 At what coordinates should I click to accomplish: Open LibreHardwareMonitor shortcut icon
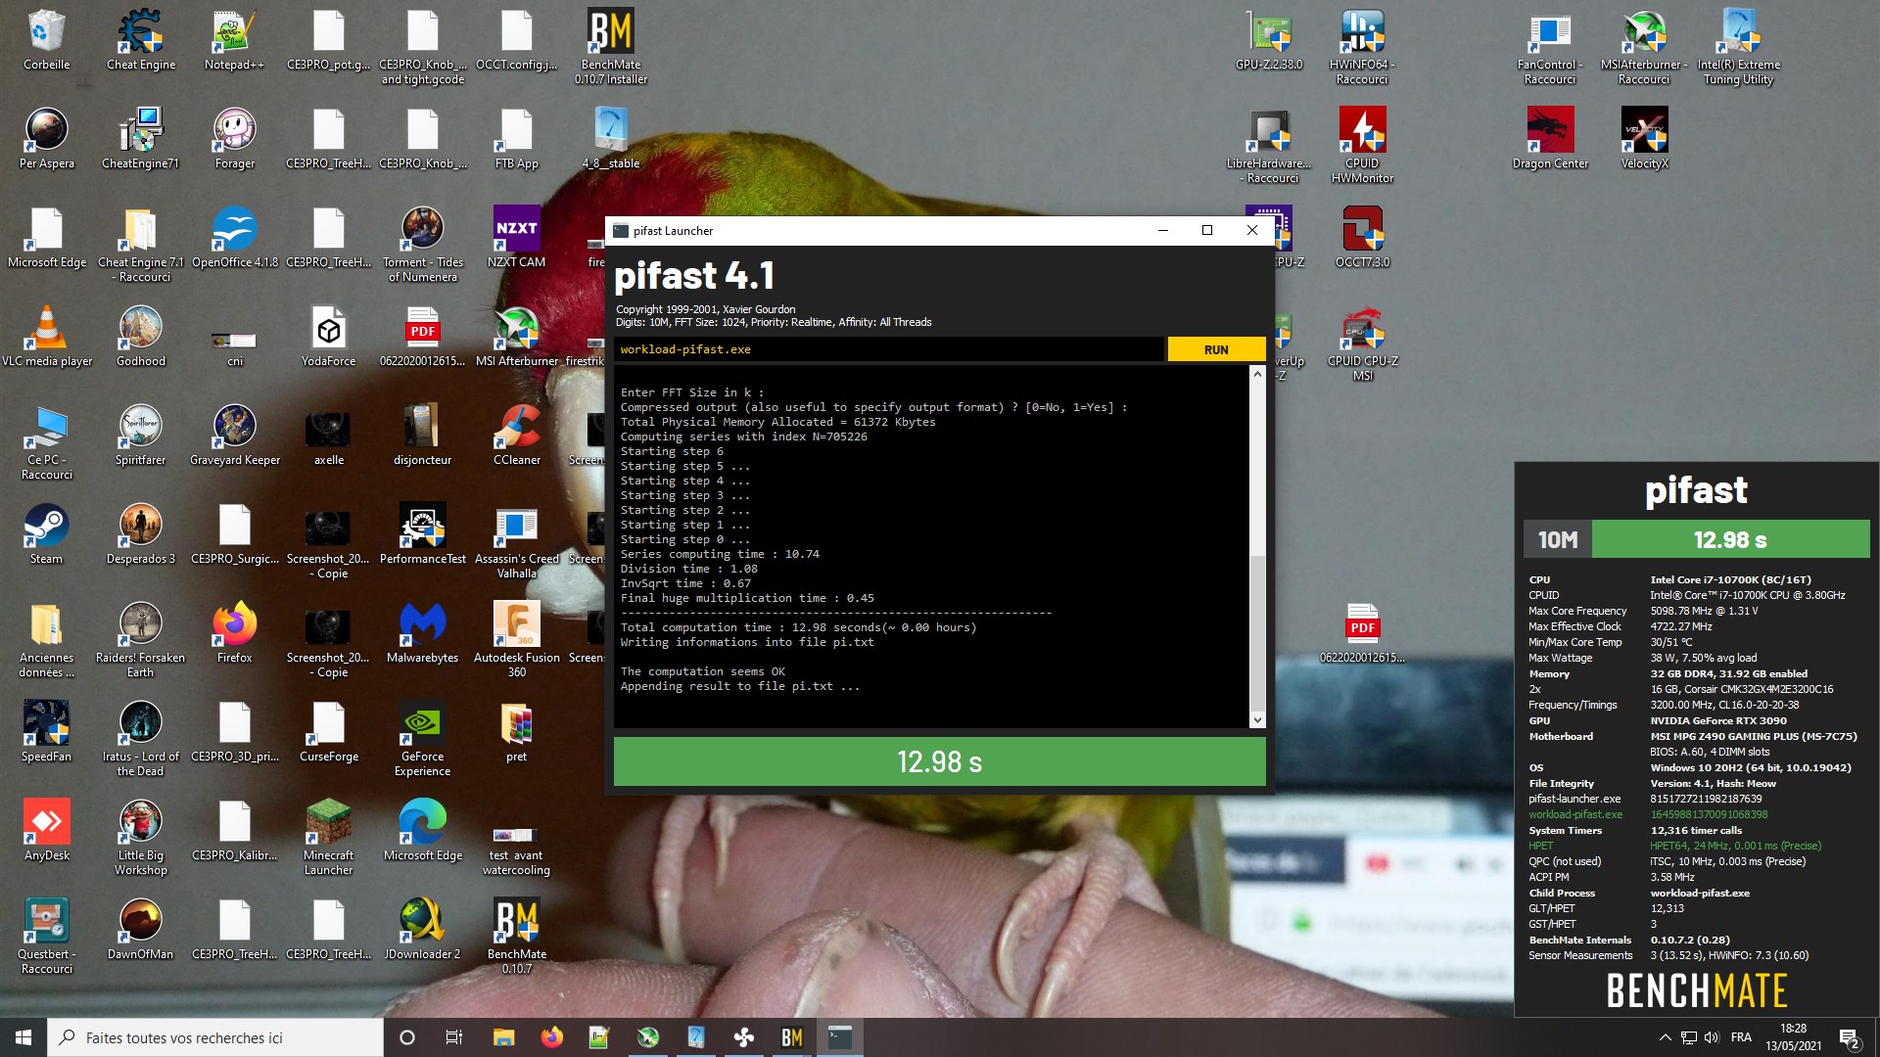(x=1269, y=145)
